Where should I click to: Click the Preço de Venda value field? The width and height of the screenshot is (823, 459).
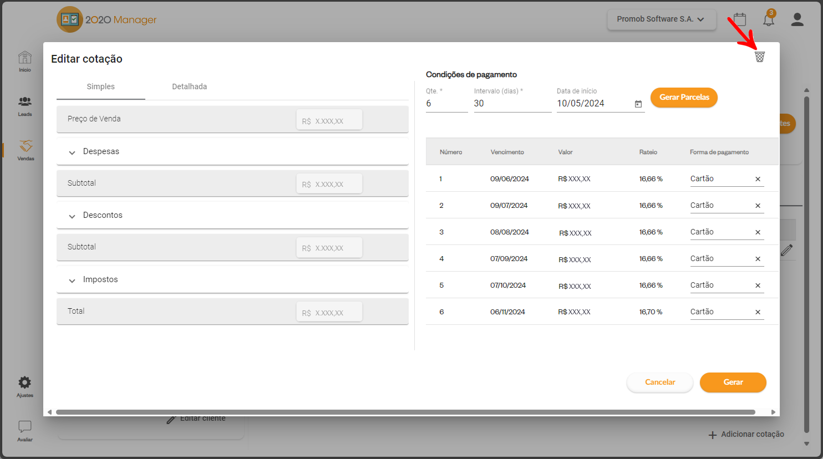coord(329,120)
